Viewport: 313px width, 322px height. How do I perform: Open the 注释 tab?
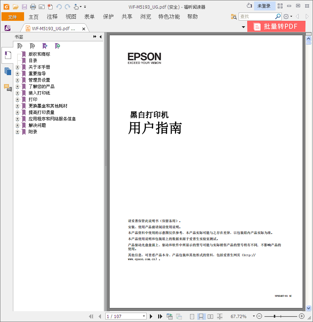point(52,17)
